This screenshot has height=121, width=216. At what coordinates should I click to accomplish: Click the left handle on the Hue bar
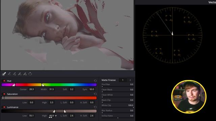pos(13,85)
